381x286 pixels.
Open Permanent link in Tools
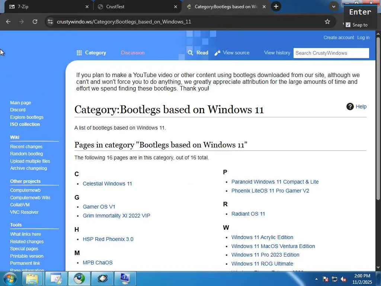pyautogui.click(x=25, y=263)
